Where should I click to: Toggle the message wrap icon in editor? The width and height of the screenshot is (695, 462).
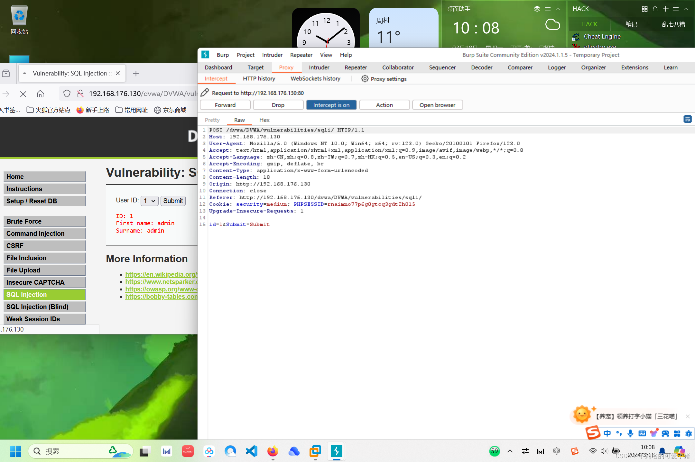(687, 120)
